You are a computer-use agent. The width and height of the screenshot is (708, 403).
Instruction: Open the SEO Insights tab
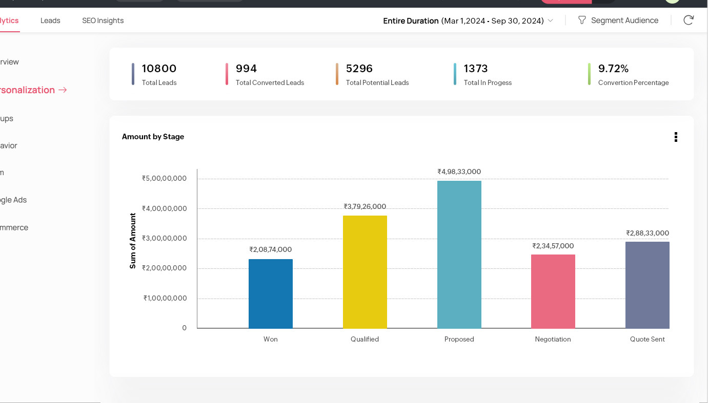point(103,20)
